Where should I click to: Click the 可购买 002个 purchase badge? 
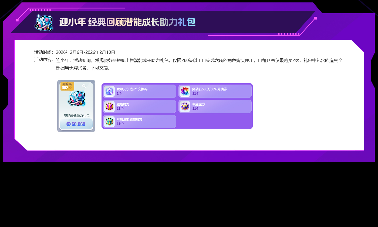67,86
